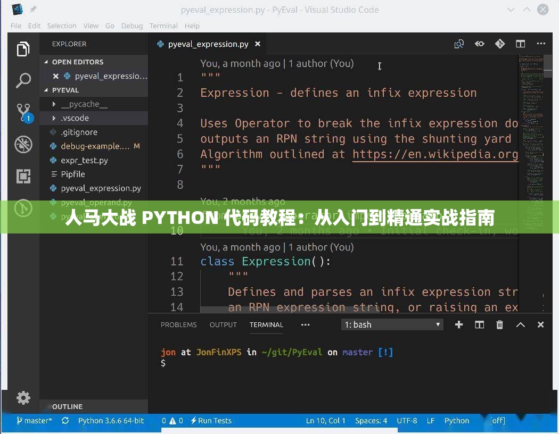Maximize the panel with the chevron toggle
559x434 pixels.
[520, 324]
